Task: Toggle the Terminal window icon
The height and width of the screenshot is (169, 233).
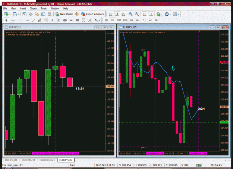Action: pos(43,14)
